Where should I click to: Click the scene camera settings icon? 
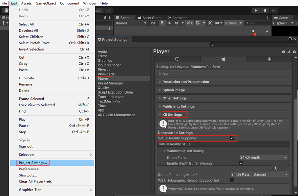217,23
